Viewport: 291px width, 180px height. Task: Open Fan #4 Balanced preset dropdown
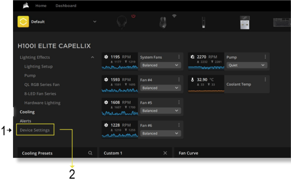[160, 88]
